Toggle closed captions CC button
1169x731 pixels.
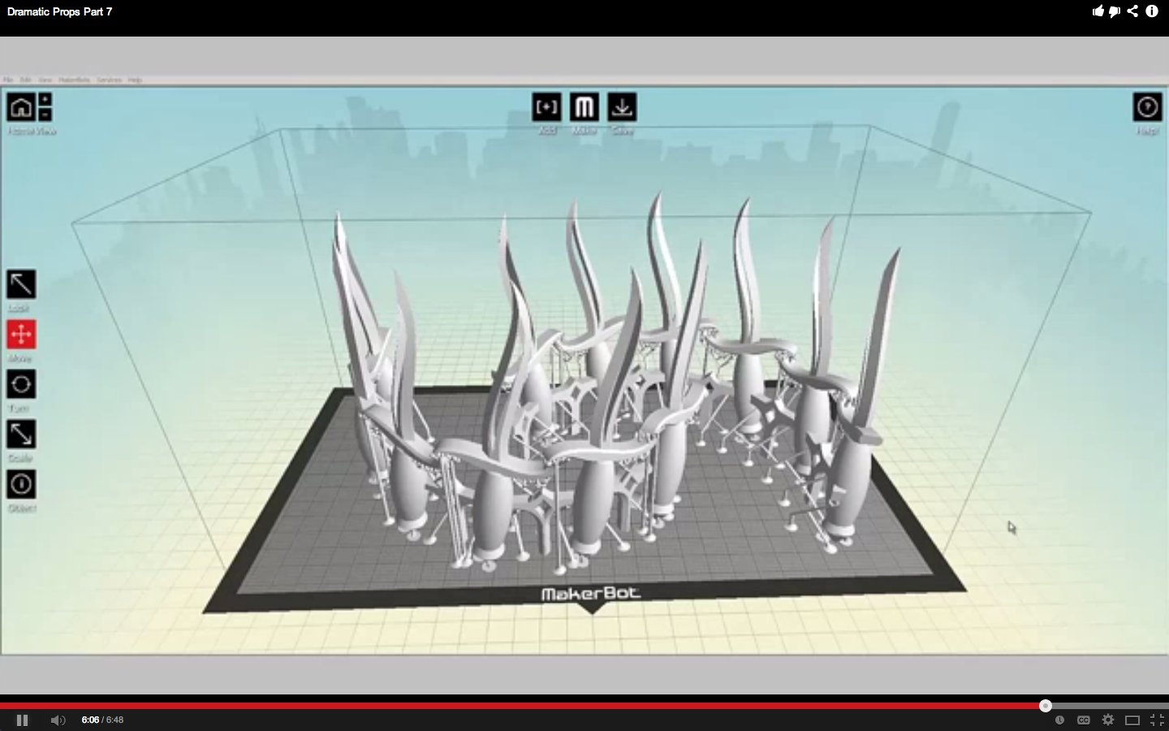(x=1083, y=720)
